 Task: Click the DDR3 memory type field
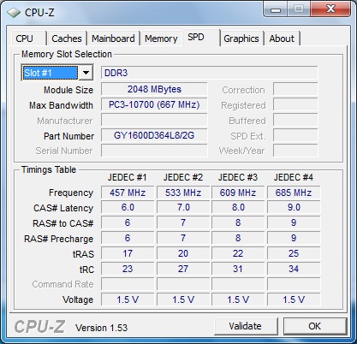[x=210, y=73]
